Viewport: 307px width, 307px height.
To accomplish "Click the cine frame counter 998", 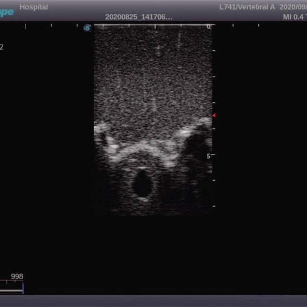I will pyautogui.click(x=17, y=276).
